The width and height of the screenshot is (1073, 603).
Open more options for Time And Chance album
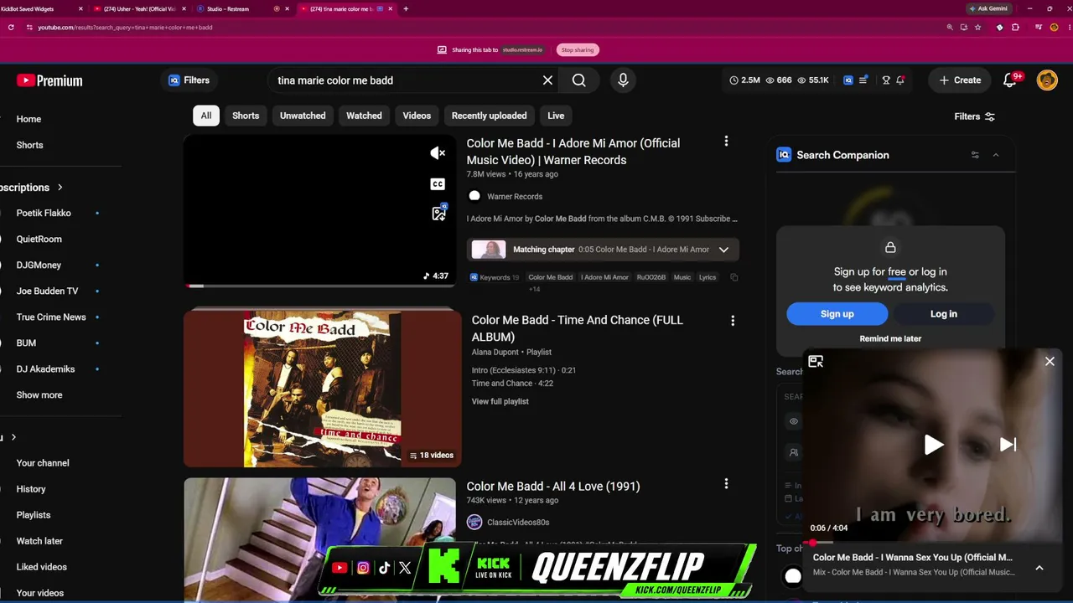coord(733,321)
